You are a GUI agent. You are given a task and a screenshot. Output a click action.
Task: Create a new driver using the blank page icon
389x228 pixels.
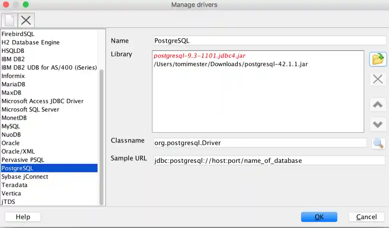click(8, 20)
